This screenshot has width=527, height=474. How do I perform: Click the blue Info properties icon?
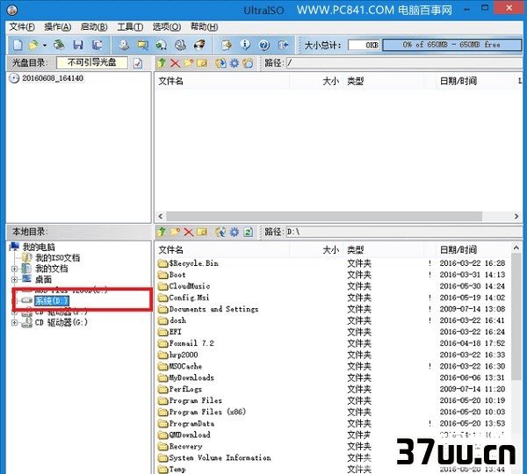tap(245, 45)
